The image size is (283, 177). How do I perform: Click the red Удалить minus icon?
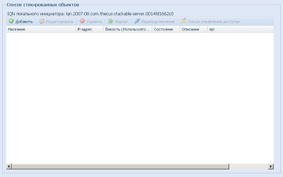coord(82,21)
